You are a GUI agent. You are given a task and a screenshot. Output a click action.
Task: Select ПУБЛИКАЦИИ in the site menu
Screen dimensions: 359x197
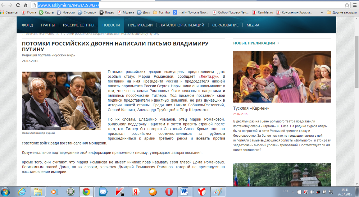click(x=140, y=25)
